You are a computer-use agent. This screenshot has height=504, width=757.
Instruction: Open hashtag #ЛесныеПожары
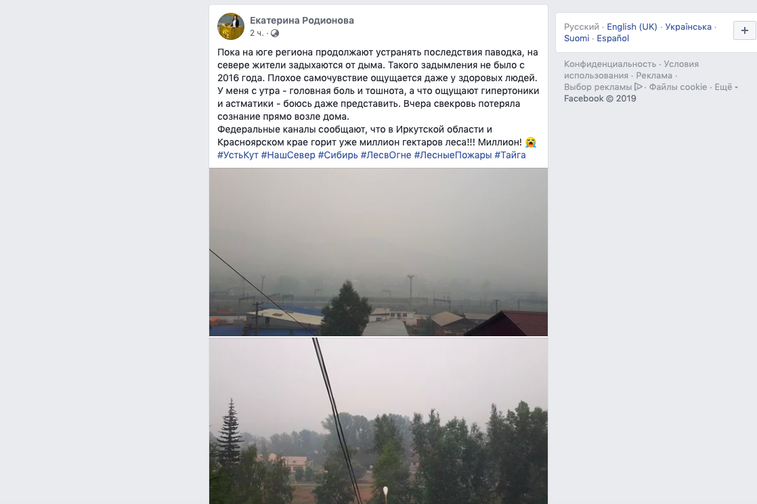(453, 156)
